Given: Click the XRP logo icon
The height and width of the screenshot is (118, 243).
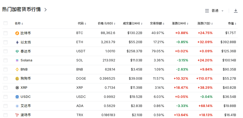Looking at the screenshot, I should point(17,88).
